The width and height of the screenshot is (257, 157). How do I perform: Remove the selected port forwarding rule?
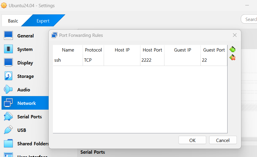[232, 57]
